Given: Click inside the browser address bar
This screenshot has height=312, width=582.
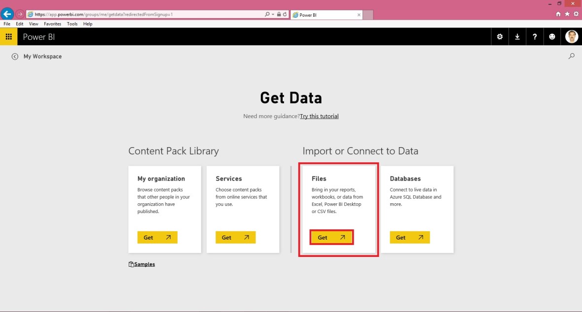Looking at the screenshot, I should click(148, 14).
